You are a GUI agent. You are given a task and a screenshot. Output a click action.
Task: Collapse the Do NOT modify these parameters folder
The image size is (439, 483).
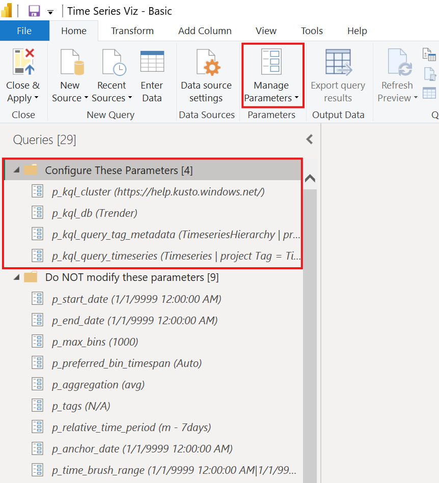pyautogui.click(x=15, y=276)
